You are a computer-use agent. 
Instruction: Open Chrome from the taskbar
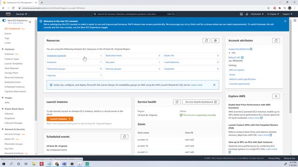point(57,164)
